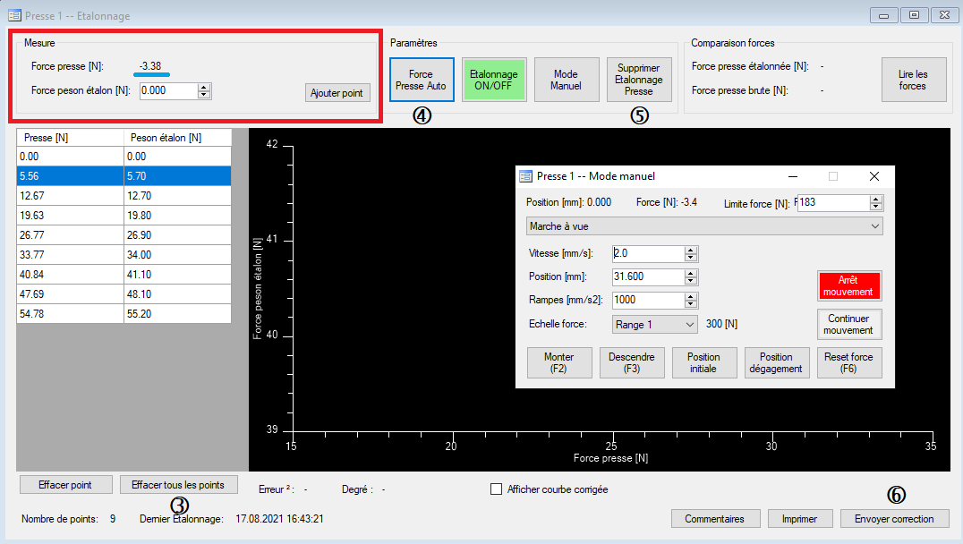Decrease Position [mm] with down arrow

click(691, 281)
